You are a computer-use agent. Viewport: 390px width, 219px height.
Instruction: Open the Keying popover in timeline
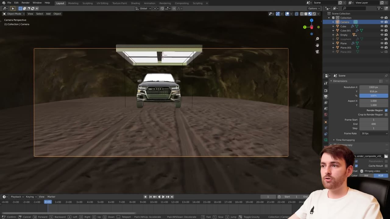pyautogui.click(x=31, y=196)
